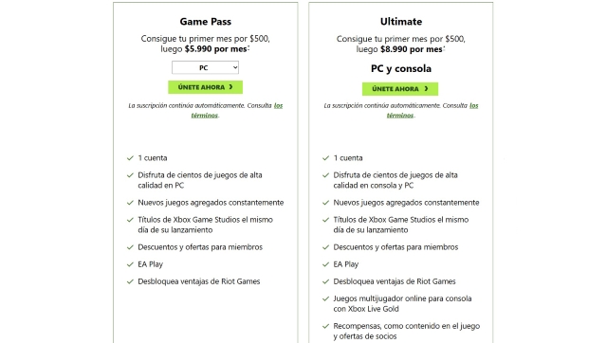The width and height of the screenshot is (607, 343).
Task: Click the $5.990 por mes price text
Action: tap(216, 49)
